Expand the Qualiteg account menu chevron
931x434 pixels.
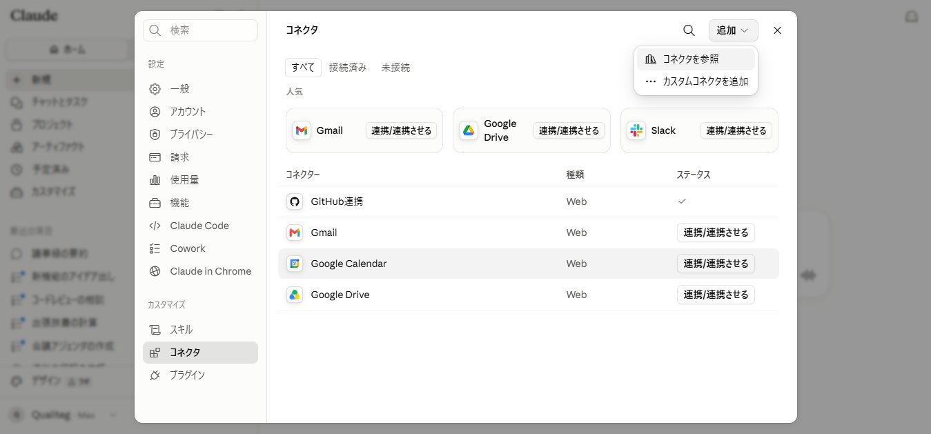pos(114,415)
